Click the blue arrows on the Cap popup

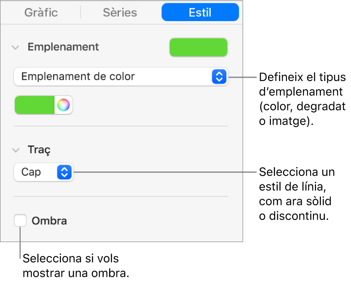point(64,172)
